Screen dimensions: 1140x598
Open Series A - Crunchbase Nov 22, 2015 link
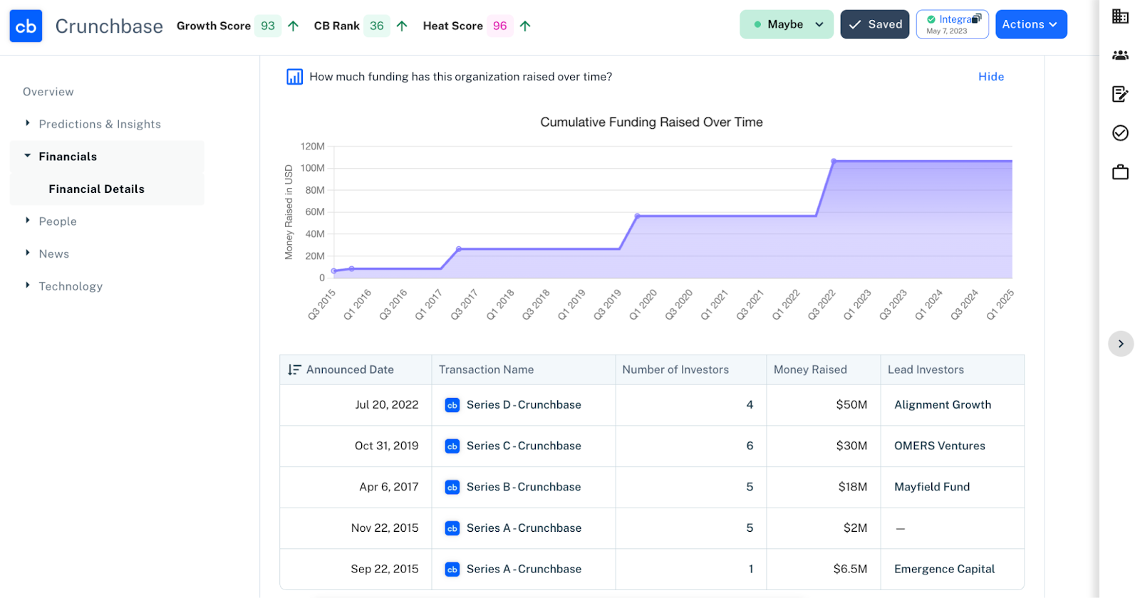pyautogui.click(x=524, y=528)
